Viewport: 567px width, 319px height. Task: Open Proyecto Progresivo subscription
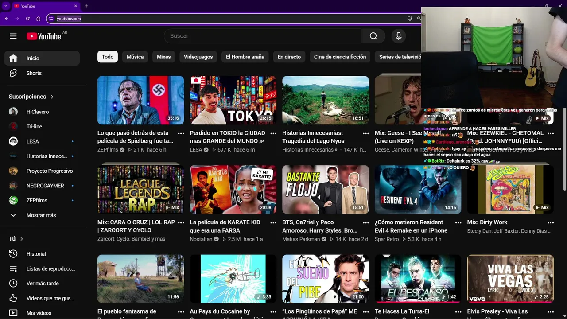coord(42,171)
